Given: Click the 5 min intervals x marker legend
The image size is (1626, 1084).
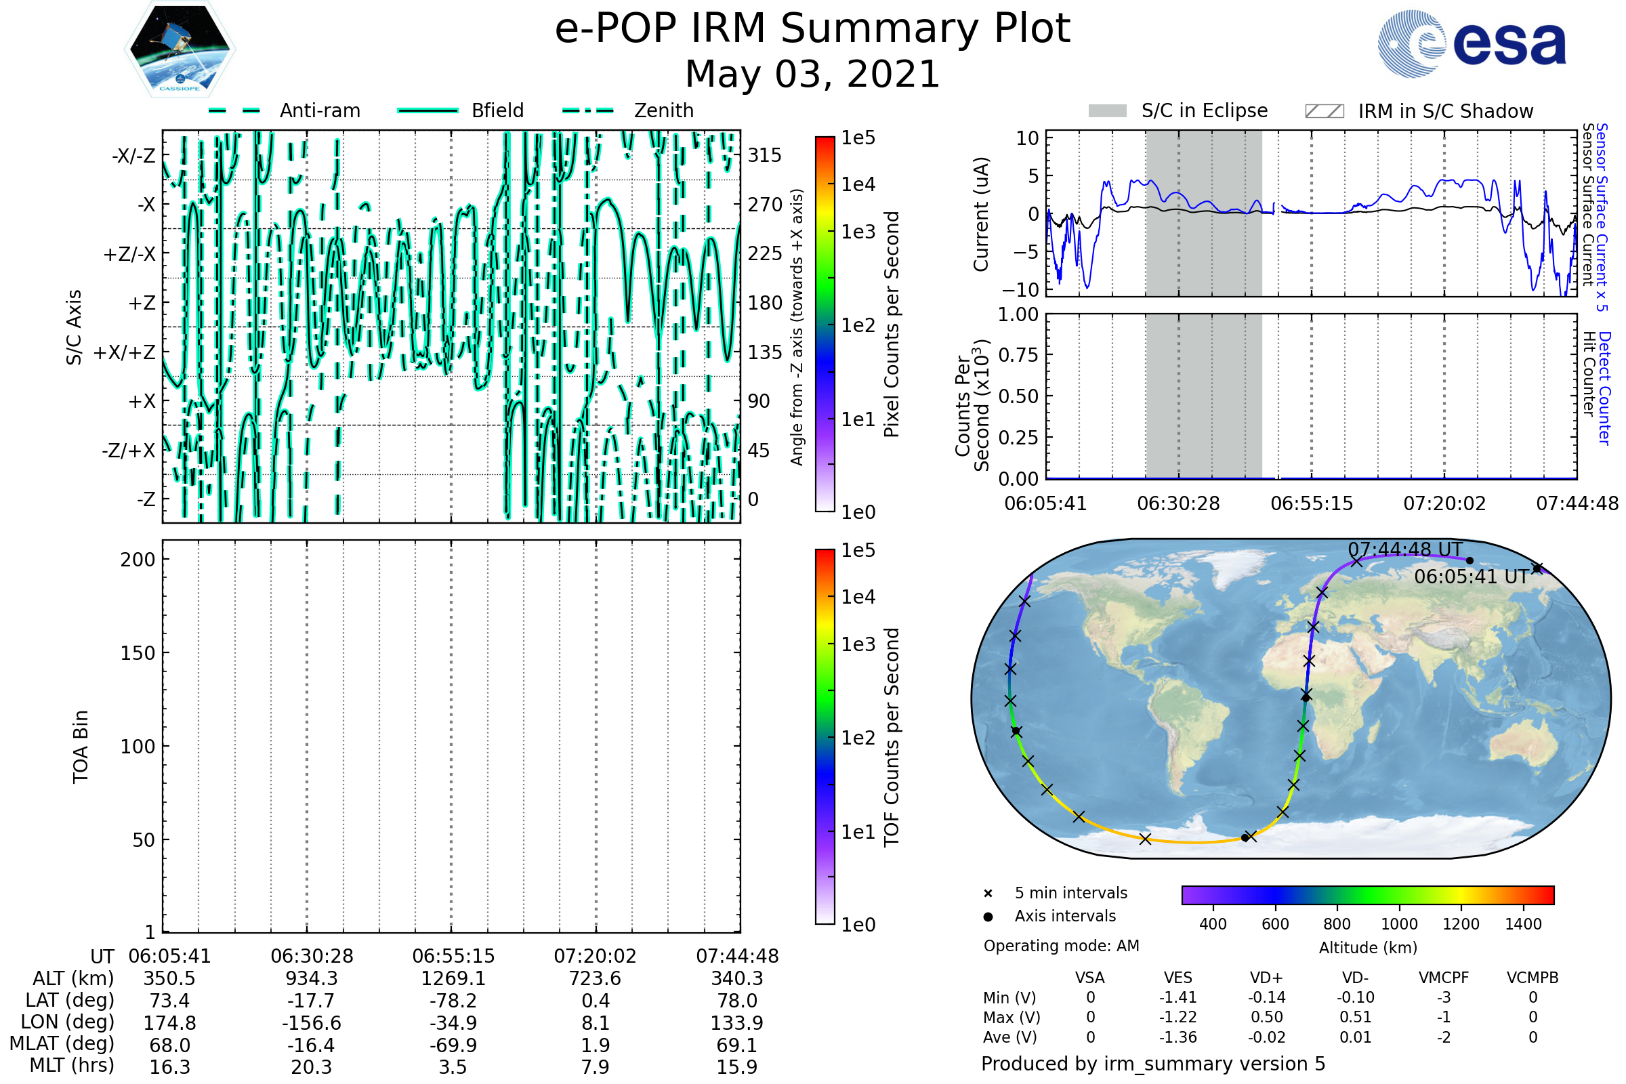Looking at the screenshot, I should pyautogui.click(x=988, y=894).
